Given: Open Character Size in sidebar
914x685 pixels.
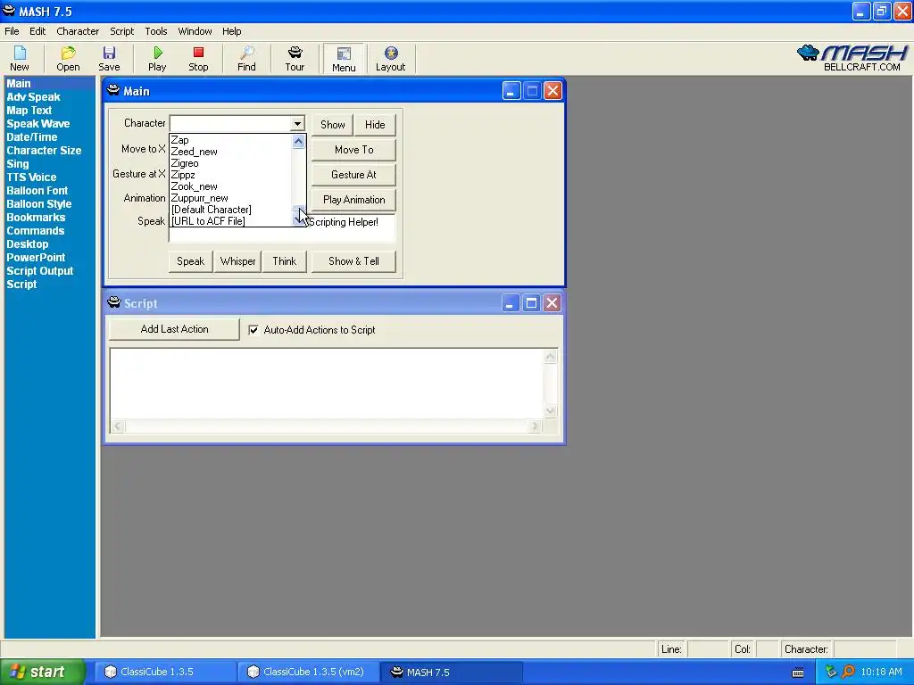Looking at the screenshot, I should 44,151.
